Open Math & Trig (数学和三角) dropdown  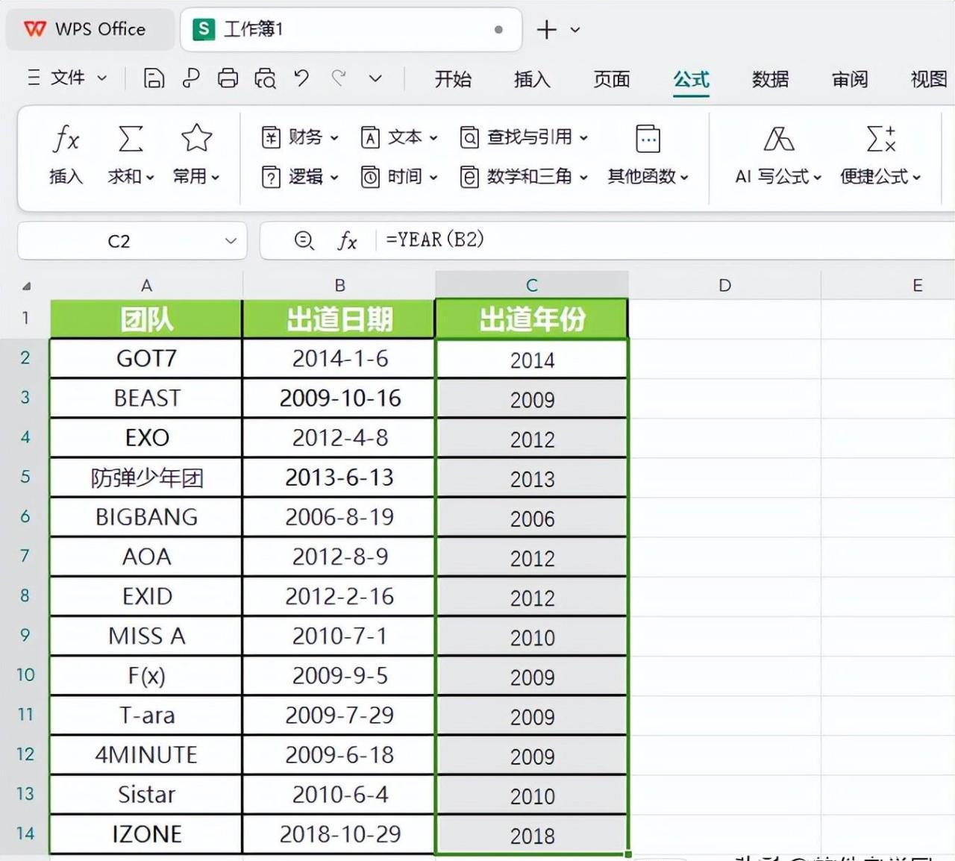pyautogui.click(x=524, y=177)
